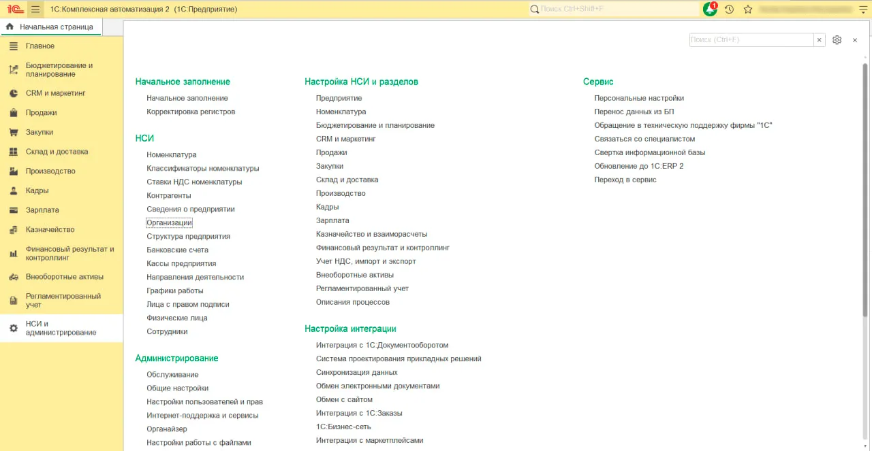
Task: Open the Контрагенты link under НСИ
Action: tap(168, 195)
